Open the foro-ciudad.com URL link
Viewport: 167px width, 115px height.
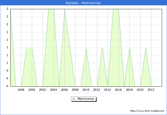[x=147, y=111]
